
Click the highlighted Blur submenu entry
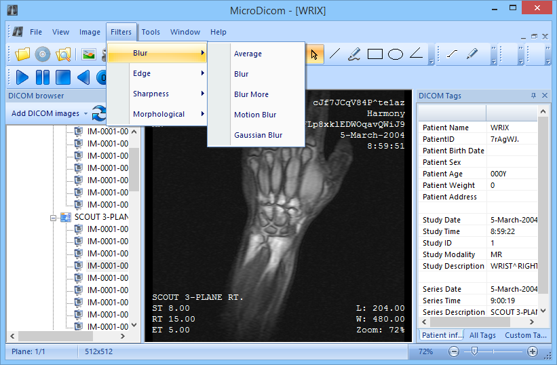(157, 54)
